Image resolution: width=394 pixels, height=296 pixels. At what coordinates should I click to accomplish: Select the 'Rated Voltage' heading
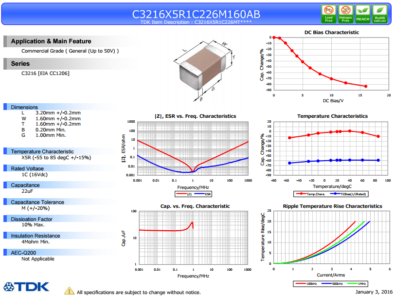[x=27, y=168]
